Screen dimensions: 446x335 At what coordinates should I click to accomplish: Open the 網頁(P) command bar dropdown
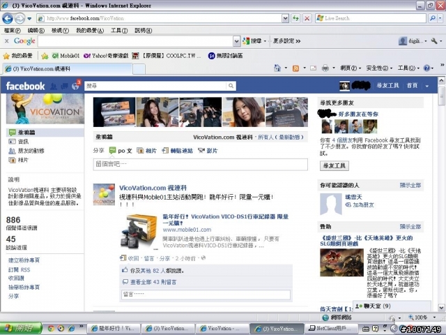coord(351,68)
